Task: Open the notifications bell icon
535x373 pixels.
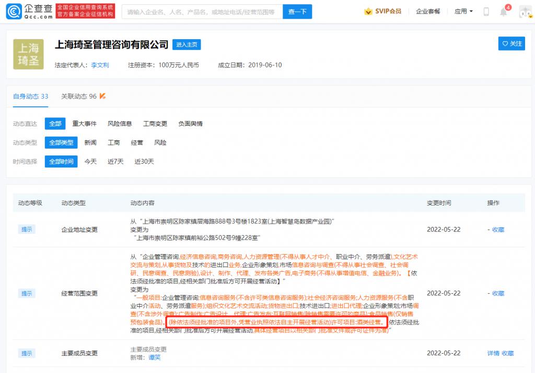Action: point(504,11)
